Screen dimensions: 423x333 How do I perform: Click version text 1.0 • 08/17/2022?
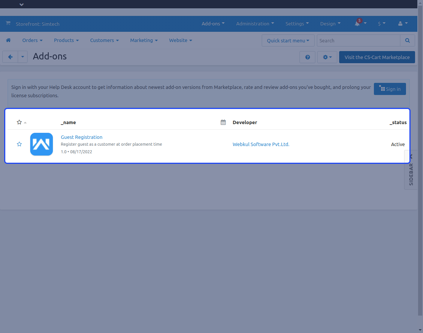coord(76,152)
